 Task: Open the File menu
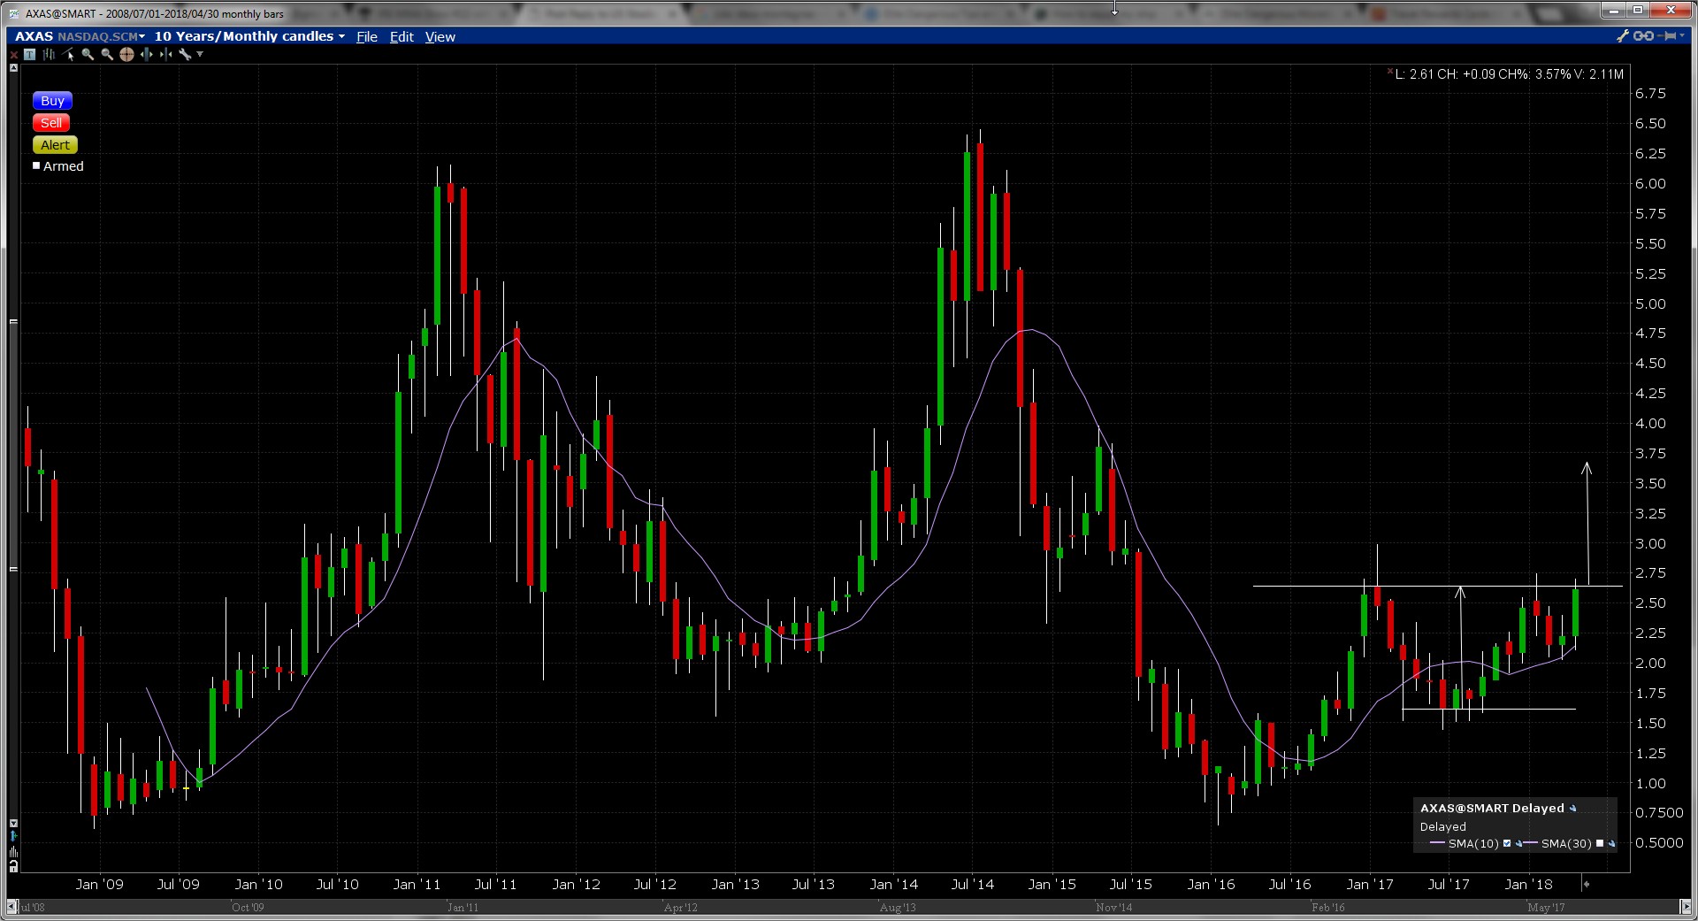point(366,36)
